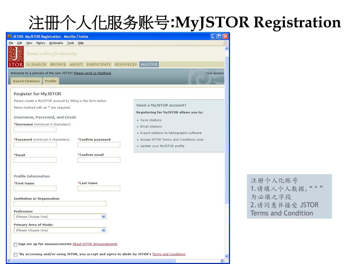Click the vertical scrollbar up arrow
The width and height of the screenshot is (352, 264).
pos(227,48)
